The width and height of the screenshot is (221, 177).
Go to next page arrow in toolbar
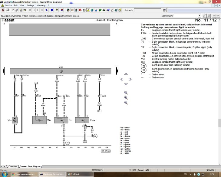[38, 10]
